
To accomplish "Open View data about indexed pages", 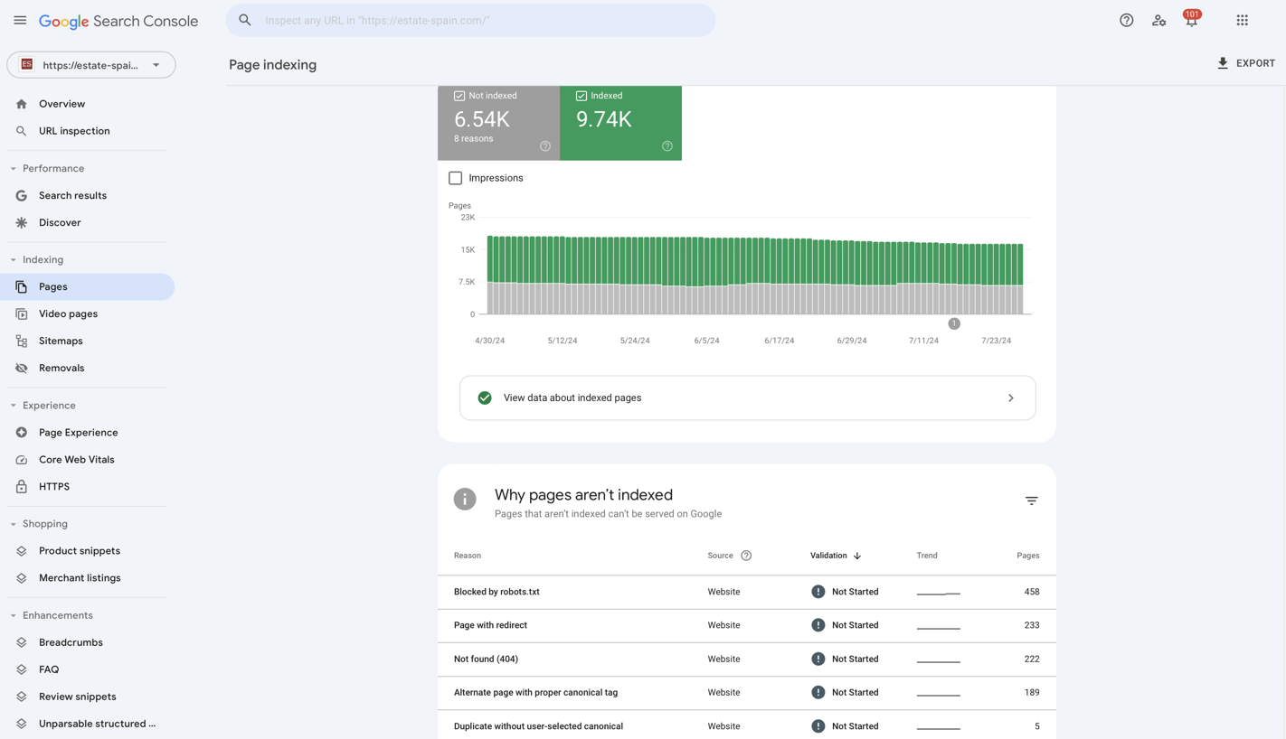I will pyautogui.click(x=747, y=398).
